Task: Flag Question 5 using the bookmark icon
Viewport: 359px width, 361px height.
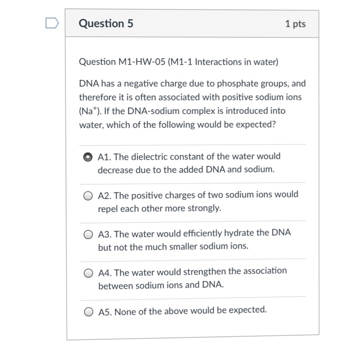Action: click(52, 23)
